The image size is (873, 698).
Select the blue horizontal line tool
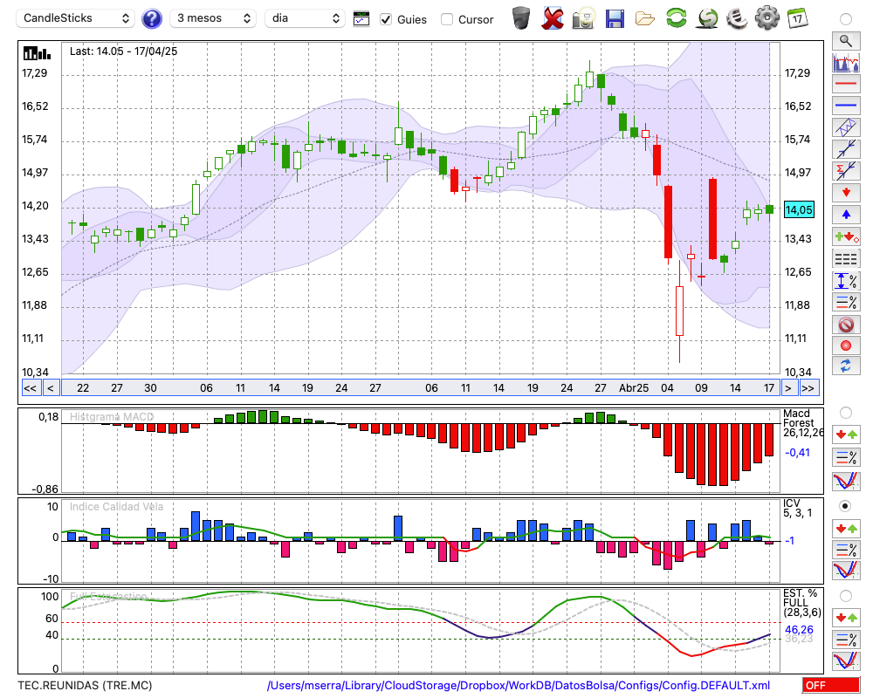click(846, 106)
